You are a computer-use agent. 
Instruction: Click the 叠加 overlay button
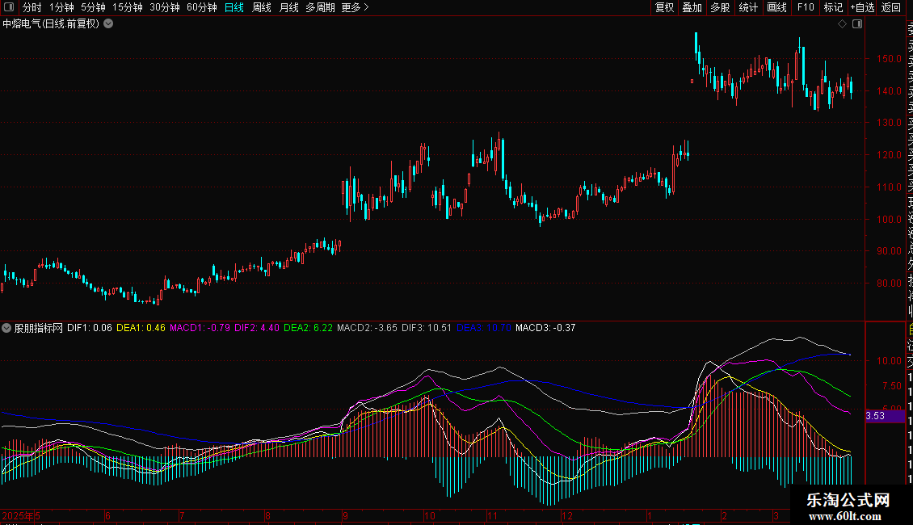[x=692, y=7]
